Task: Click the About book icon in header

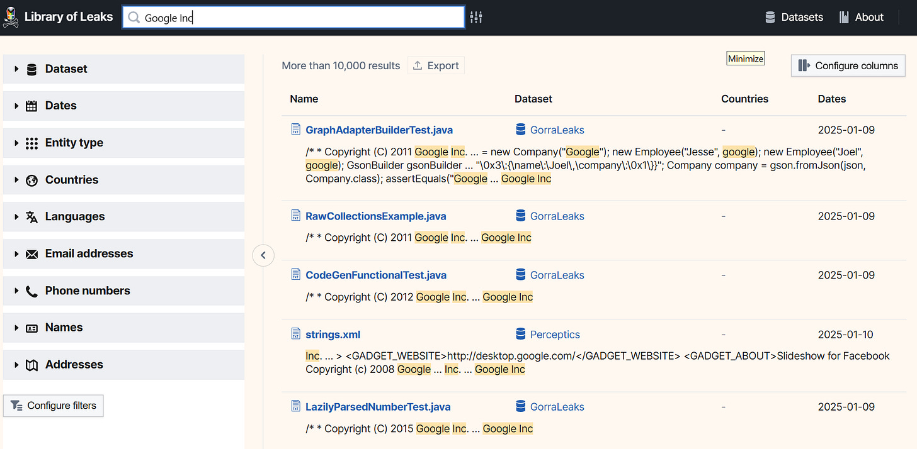Action: pyautogui.click(x=844, y=18)
